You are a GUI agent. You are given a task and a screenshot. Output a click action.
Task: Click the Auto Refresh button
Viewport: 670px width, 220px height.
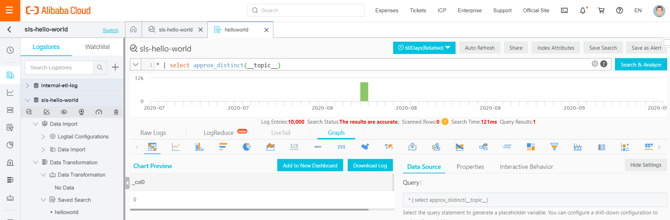coord(479,48)
